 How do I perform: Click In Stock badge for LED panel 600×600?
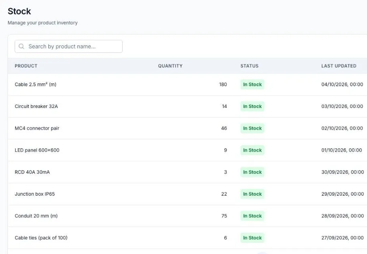[252, 150]
